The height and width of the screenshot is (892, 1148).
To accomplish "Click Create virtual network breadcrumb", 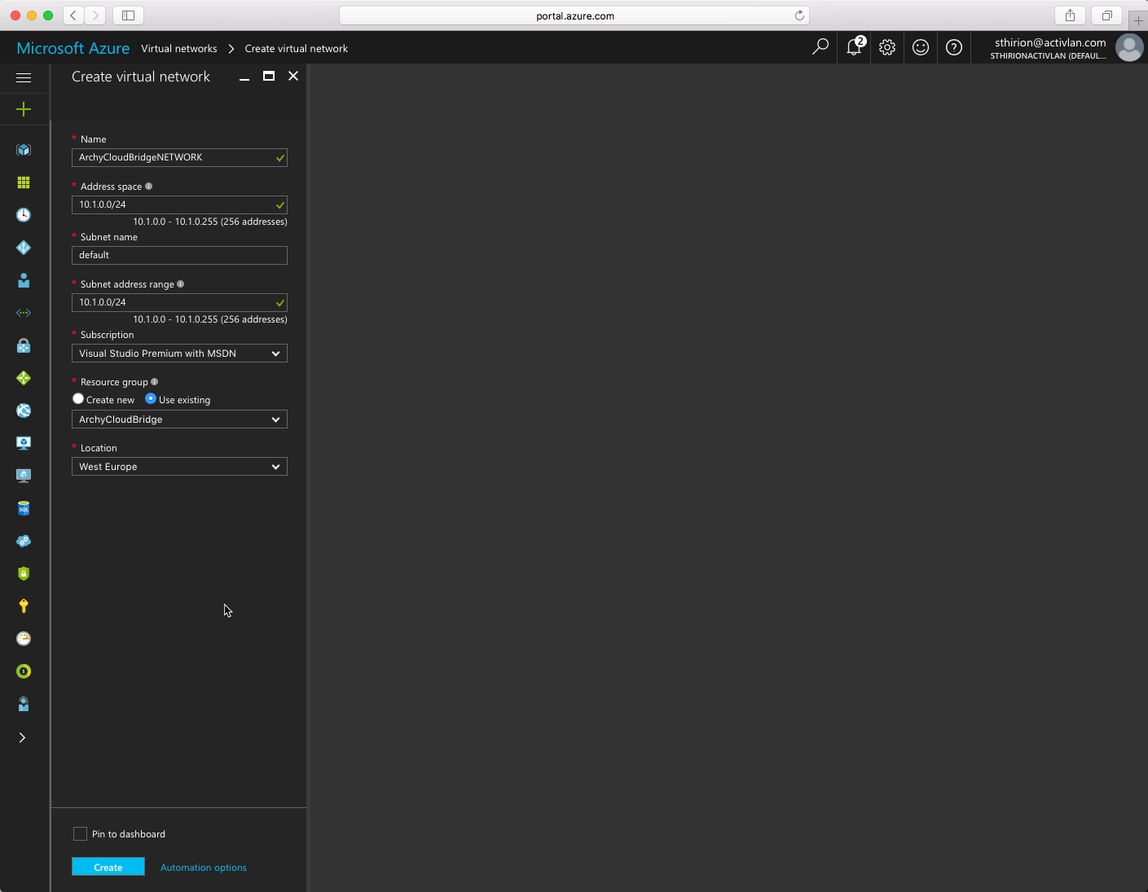I will (297, 49).
